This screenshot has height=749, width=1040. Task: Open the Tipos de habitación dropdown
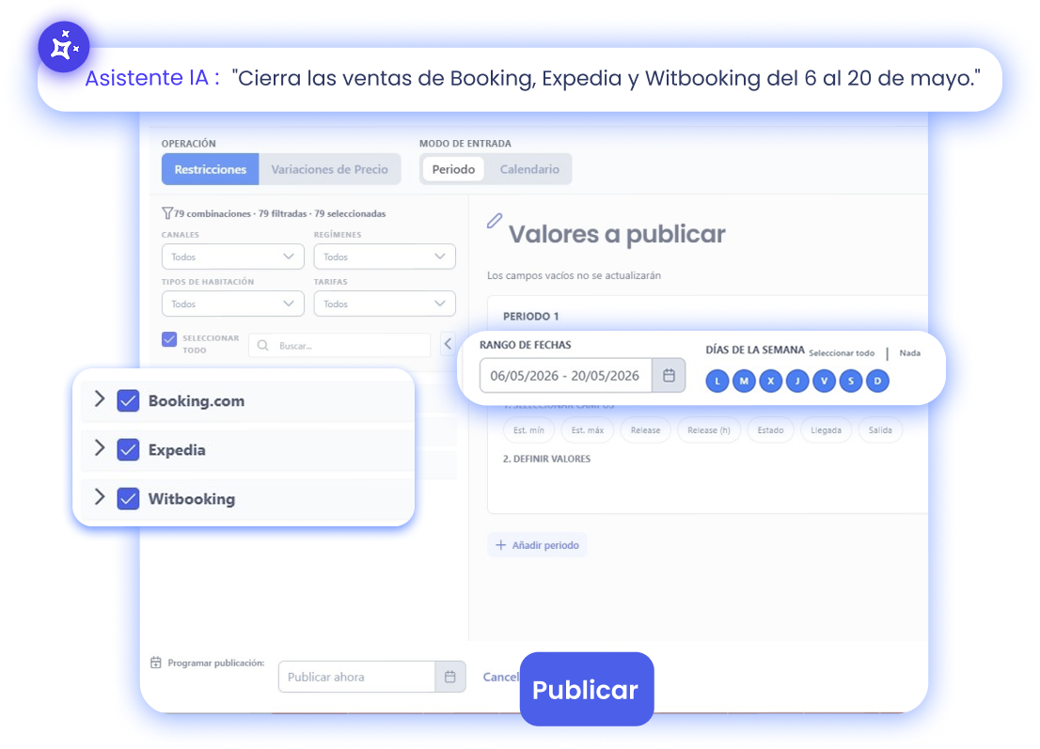click(233, 304)
